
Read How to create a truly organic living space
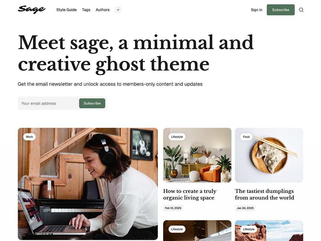(x=190, y=194)
